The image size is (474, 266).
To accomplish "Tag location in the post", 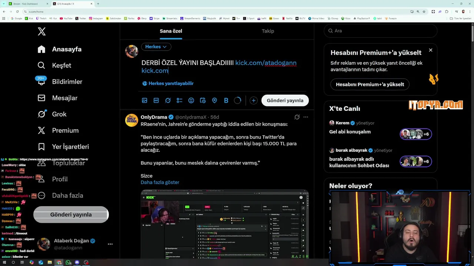I will click(x=214, y=100).
